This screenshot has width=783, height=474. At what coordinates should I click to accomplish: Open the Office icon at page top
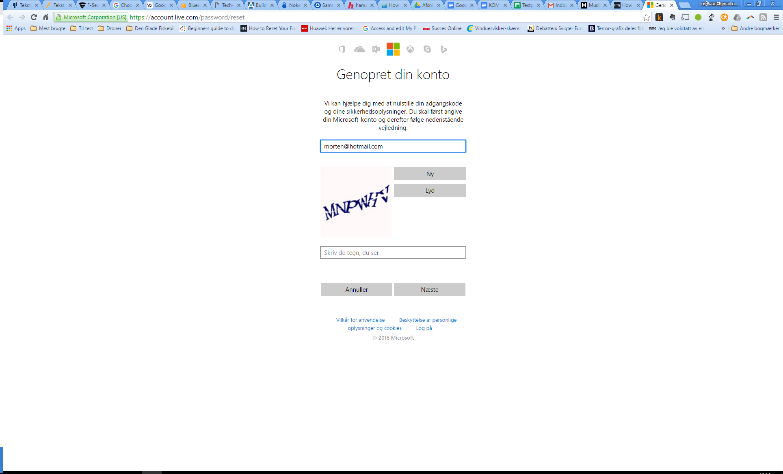[x=342, y=49]
